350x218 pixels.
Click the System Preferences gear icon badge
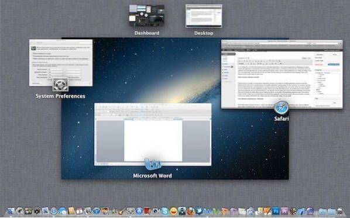tap(60, 85)
